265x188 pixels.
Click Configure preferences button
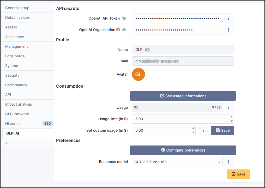click(x=183, y=150)
